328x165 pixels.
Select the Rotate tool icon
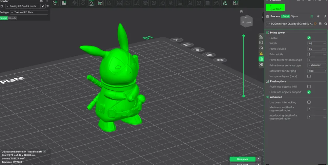click(x=83, y=3)
